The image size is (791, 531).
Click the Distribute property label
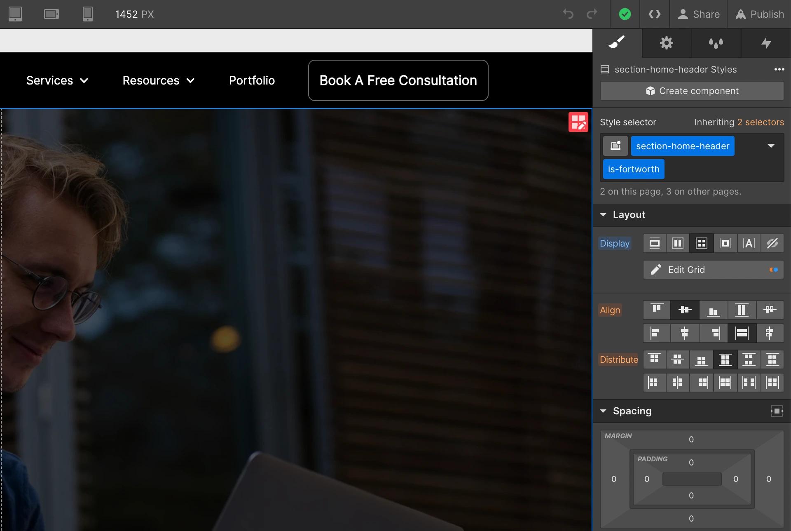point(619,359)
